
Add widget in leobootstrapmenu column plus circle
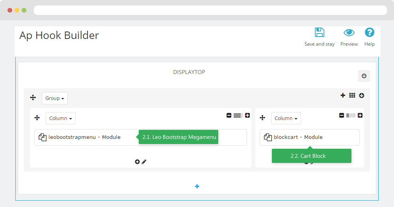pos(137,162)
